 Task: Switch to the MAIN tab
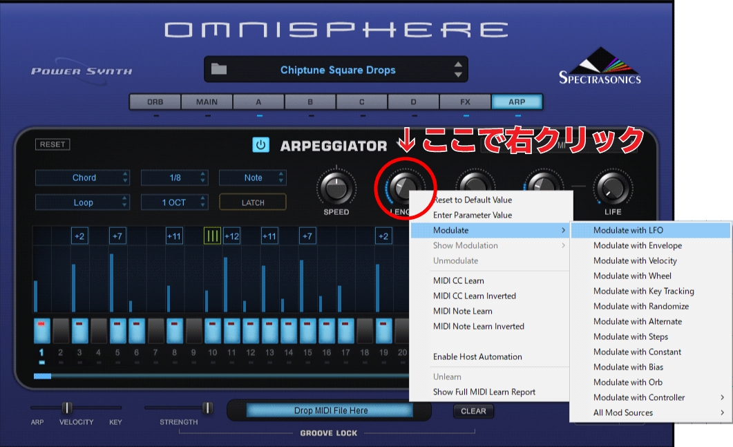pos(207,102)
